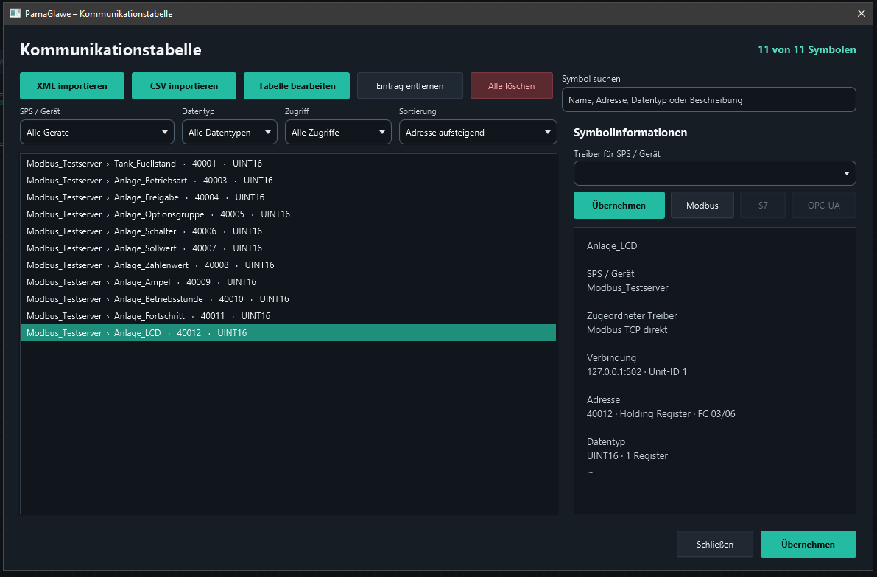877x577 pixels.
Task: Click the highlighted Anlage_LCD 40012 row
Action: (x=289, y=333)
